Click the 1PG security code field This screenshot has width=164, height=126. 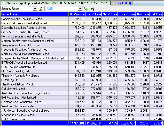tap(63, 9)
